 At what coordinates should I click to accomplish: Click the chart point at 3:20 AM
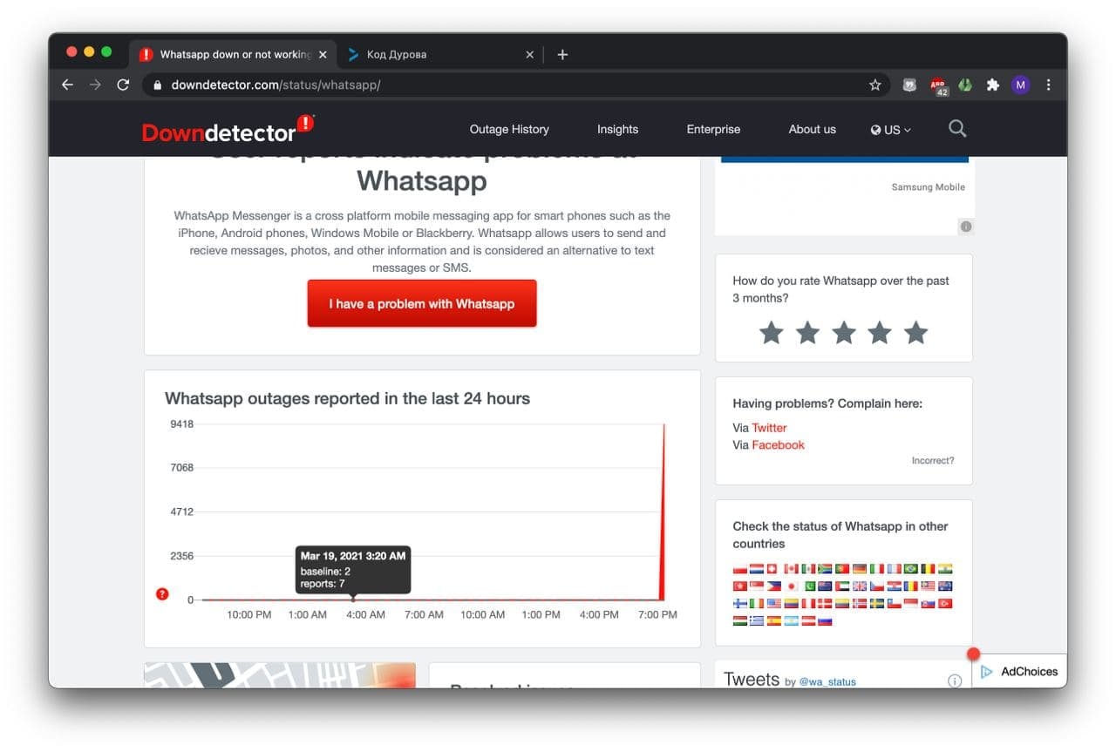click(353, 599)
